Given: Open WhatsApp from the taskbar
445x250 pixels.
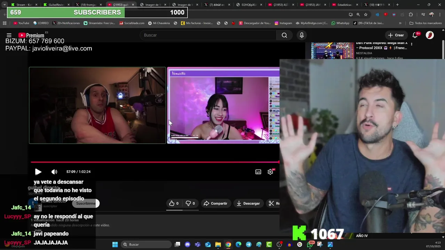Looking at the screenshot, I should [310, 244].
